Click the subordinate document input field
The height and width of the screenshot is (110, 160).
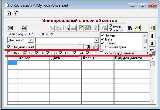(x=57, y=47)
